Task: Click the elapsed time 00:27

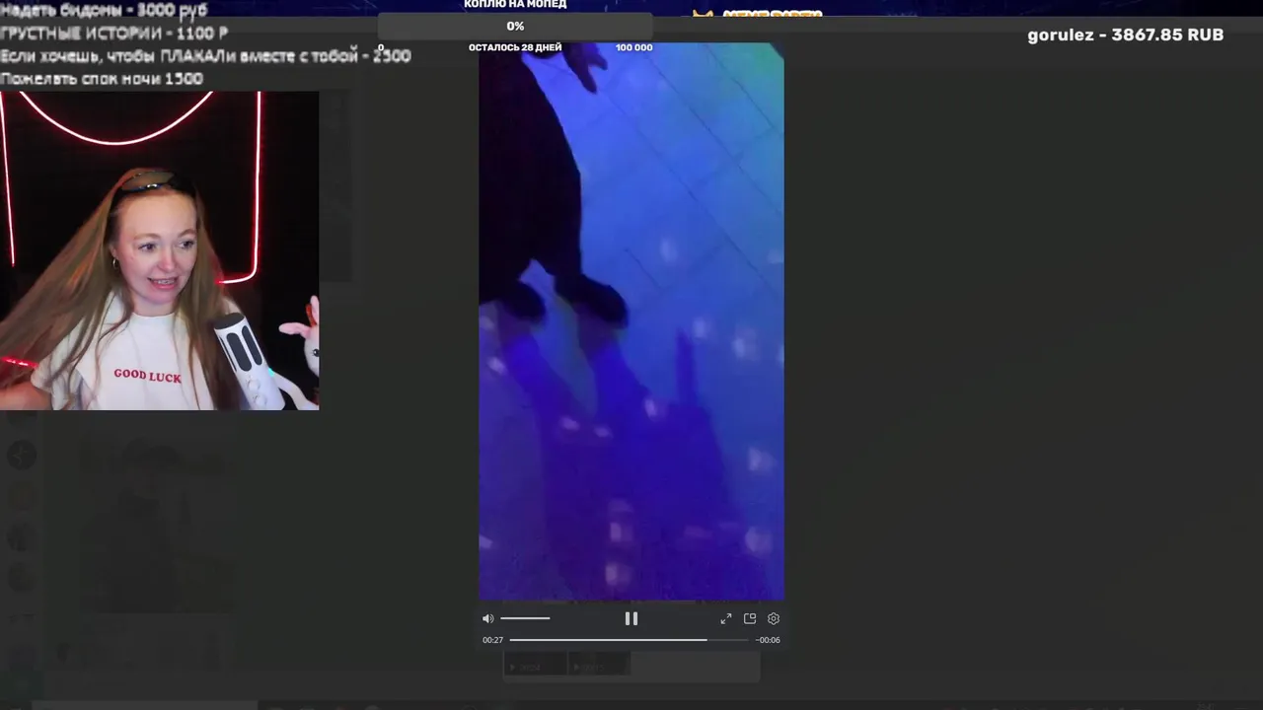Action: [x=492, y=640]
